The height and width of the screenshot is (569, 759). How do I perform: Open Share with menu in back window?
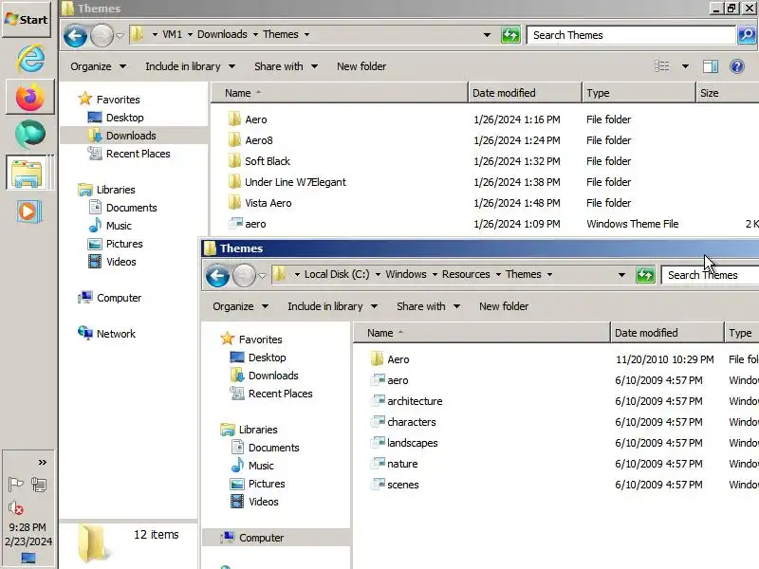[x=287, y=66]
